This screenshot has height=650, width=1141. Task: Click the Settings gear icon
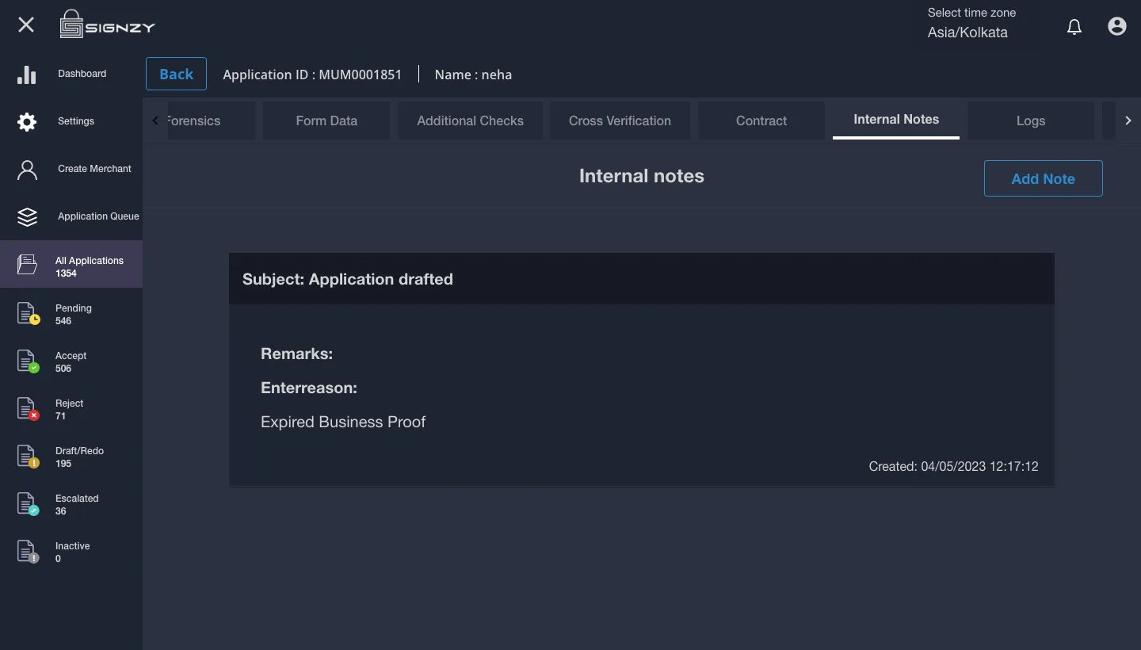tap(27, 122)
